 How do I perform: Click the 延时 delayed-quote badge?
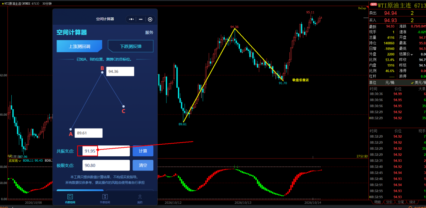tap(373, 5)
